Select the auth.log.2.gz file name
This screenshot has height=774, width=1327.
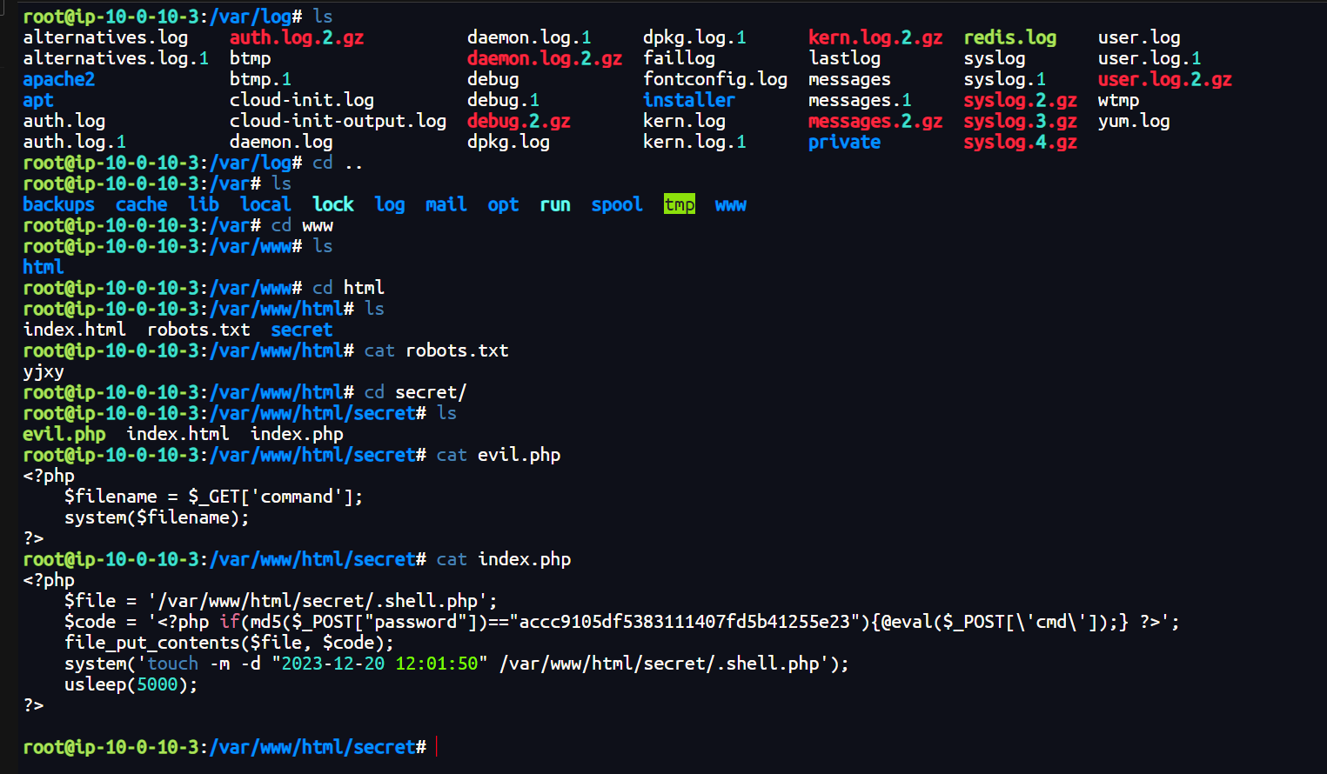(x=297, y=37)
